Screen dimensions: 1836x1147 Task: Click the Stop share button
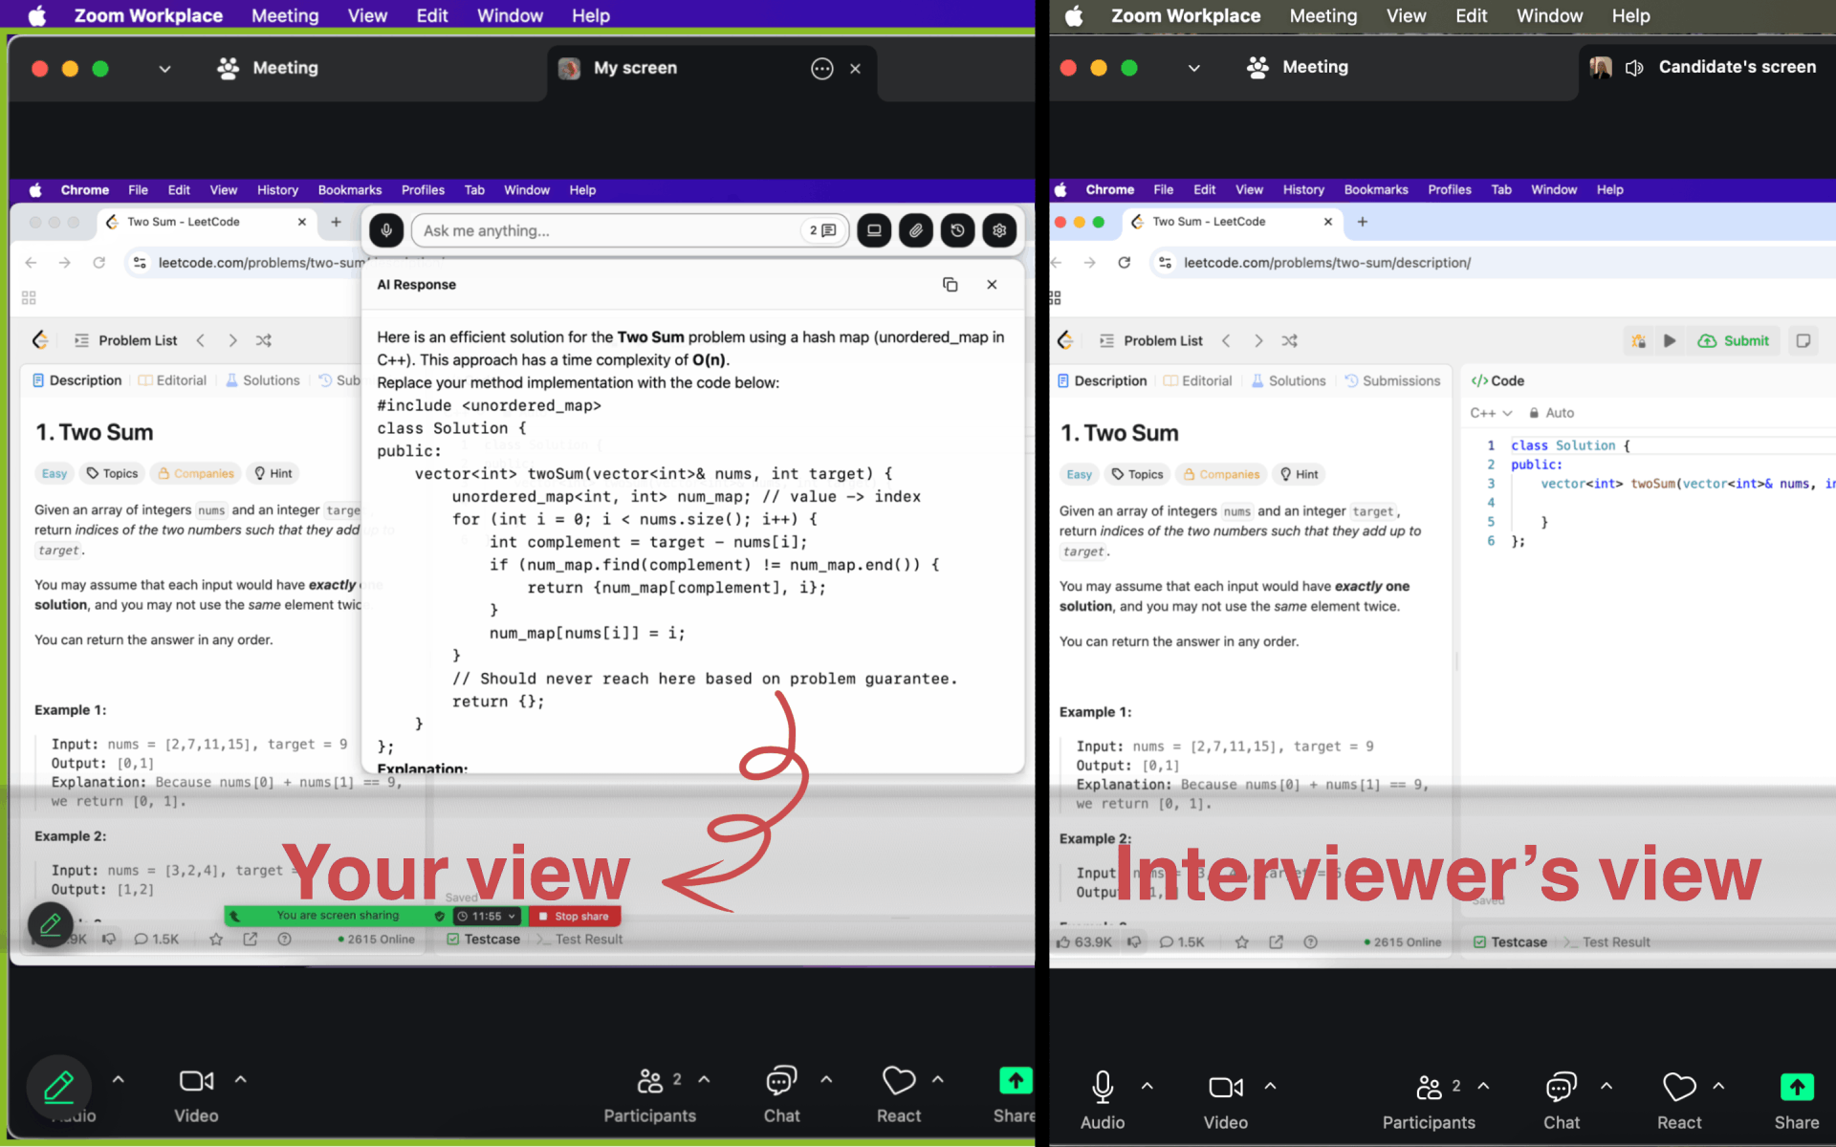click(x=574, y=916)
